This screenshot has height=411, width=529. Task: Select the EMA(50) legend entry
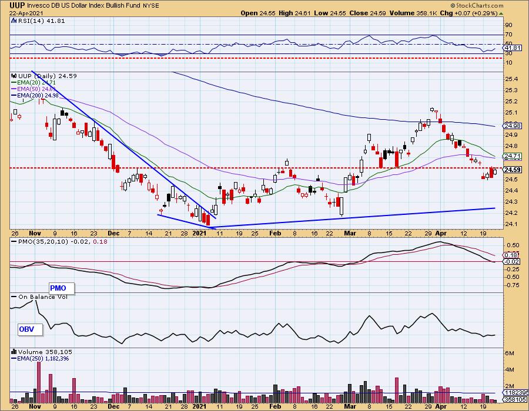point(34,89)
